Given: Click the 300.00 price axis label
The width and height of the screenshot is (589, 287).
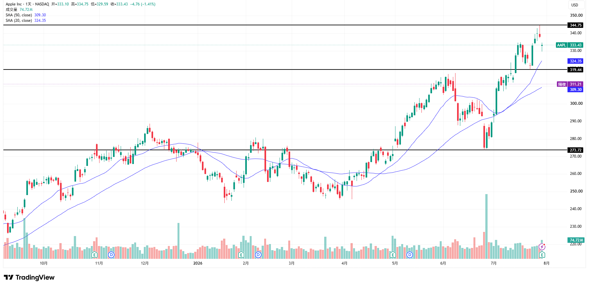Looking at the screenshot, I should click(576, 103).
